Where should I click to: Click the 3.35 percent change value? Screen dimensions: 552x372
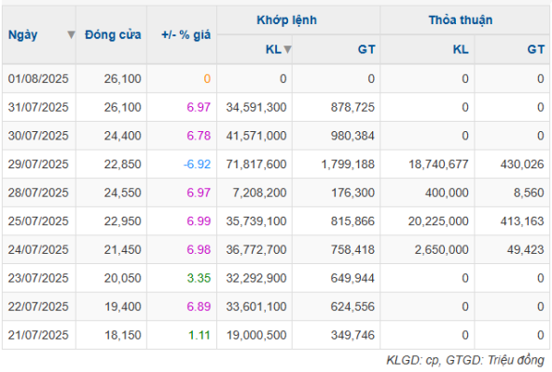[x=199, y=278]
